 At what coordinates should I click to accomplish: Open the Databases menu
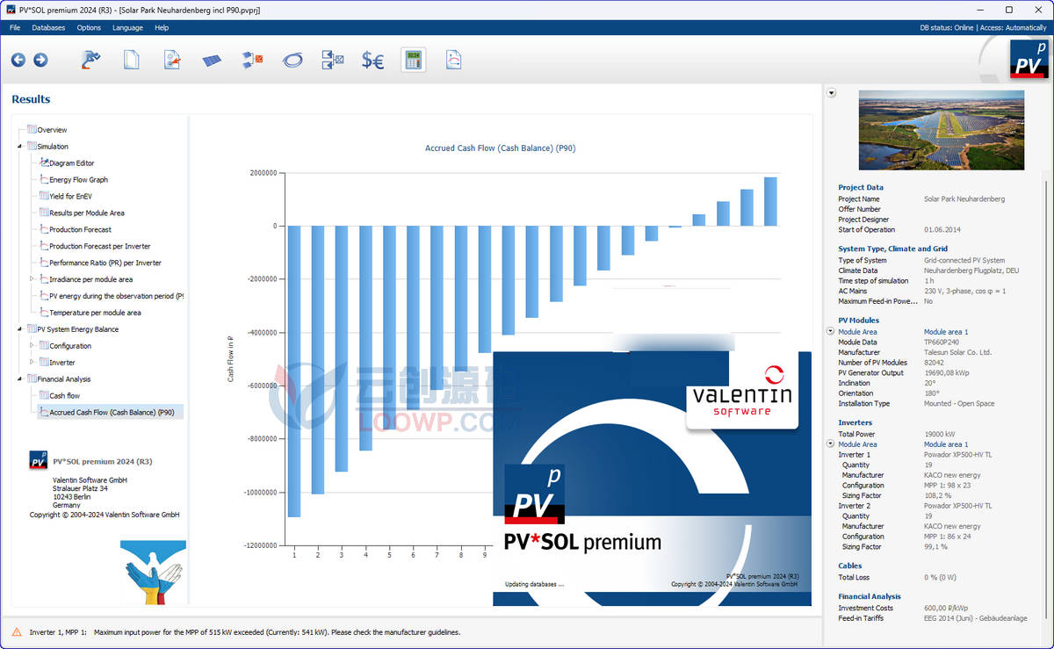tap(48, 27)
